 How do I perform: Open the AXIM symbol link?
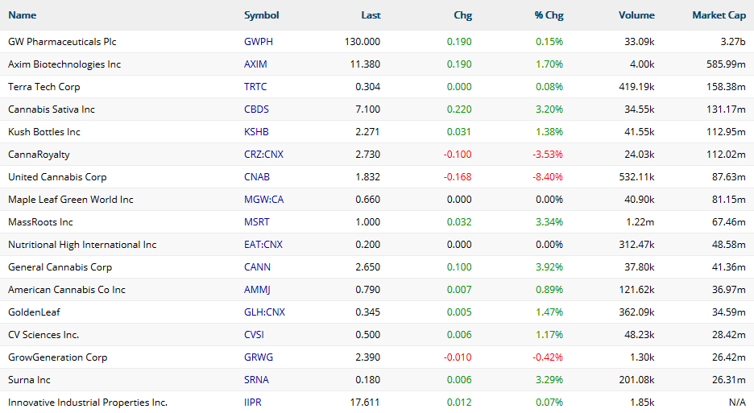(x=256, y=64)
